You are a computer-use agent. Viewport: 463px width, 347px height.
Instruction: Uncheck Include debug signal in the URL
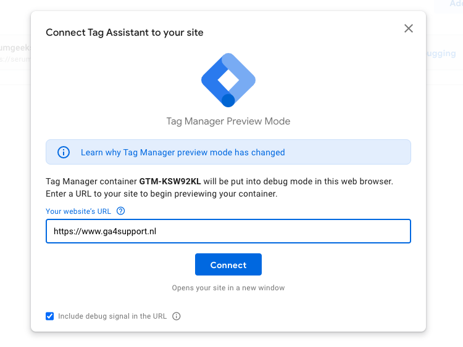(50, 316)
